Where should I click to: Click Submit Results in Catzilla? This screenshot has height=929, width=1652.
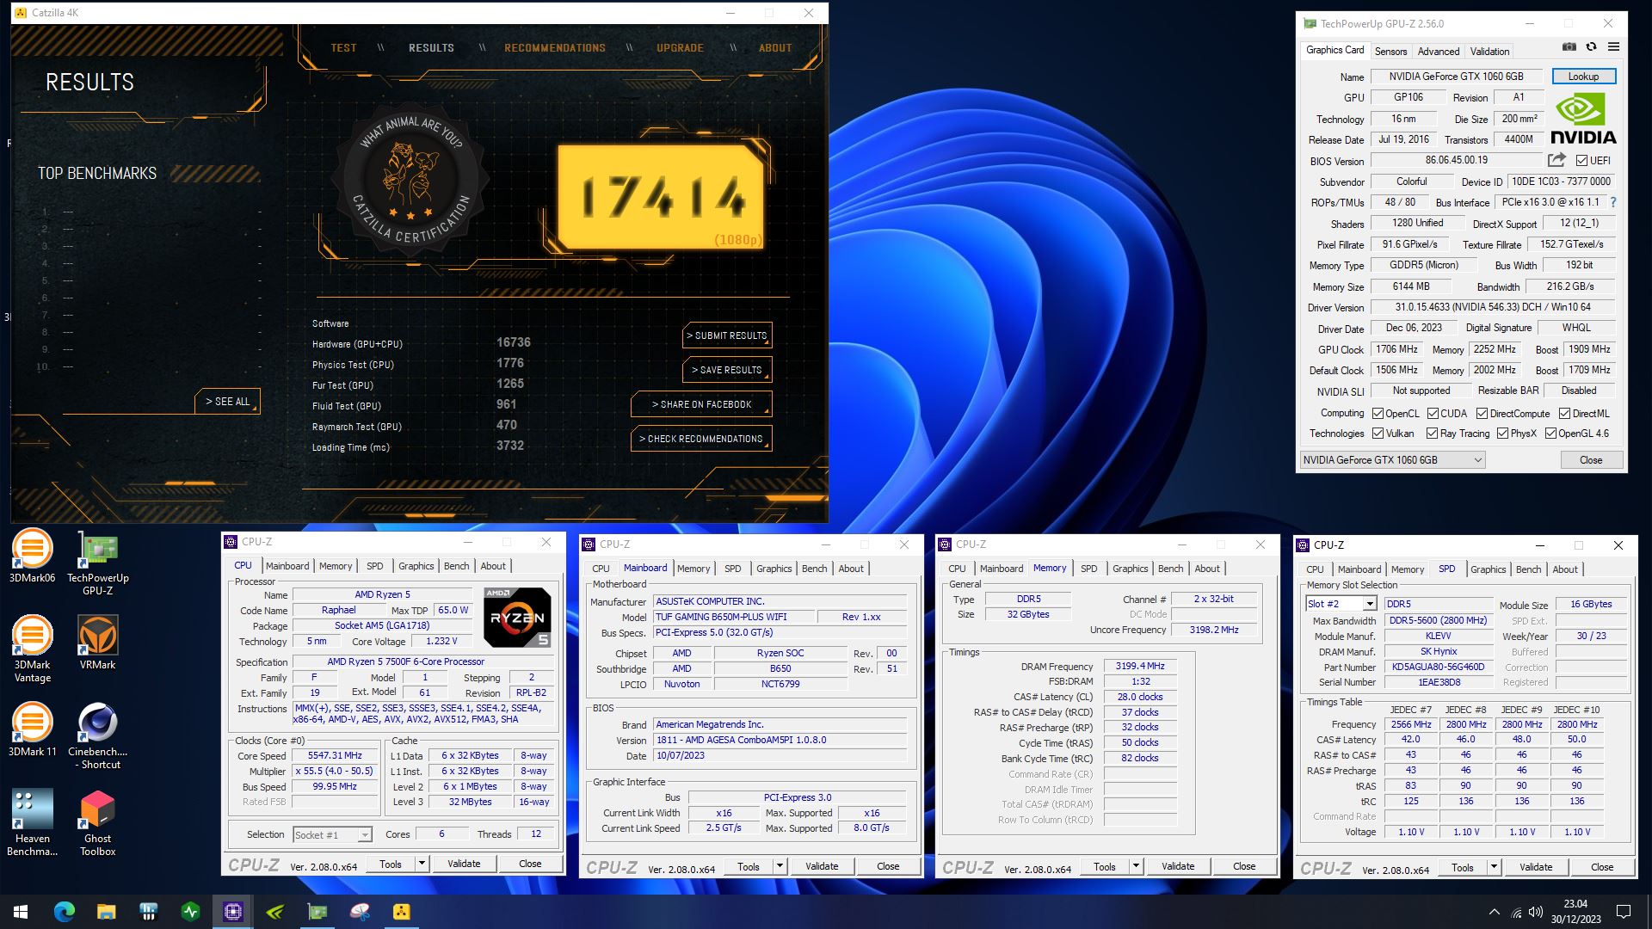(727, 335)
